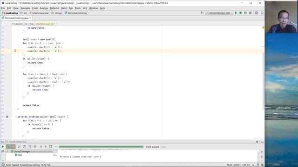Expand all test nodes in the Run panel
The image size is (298, 167).
(x=30, y=147)
